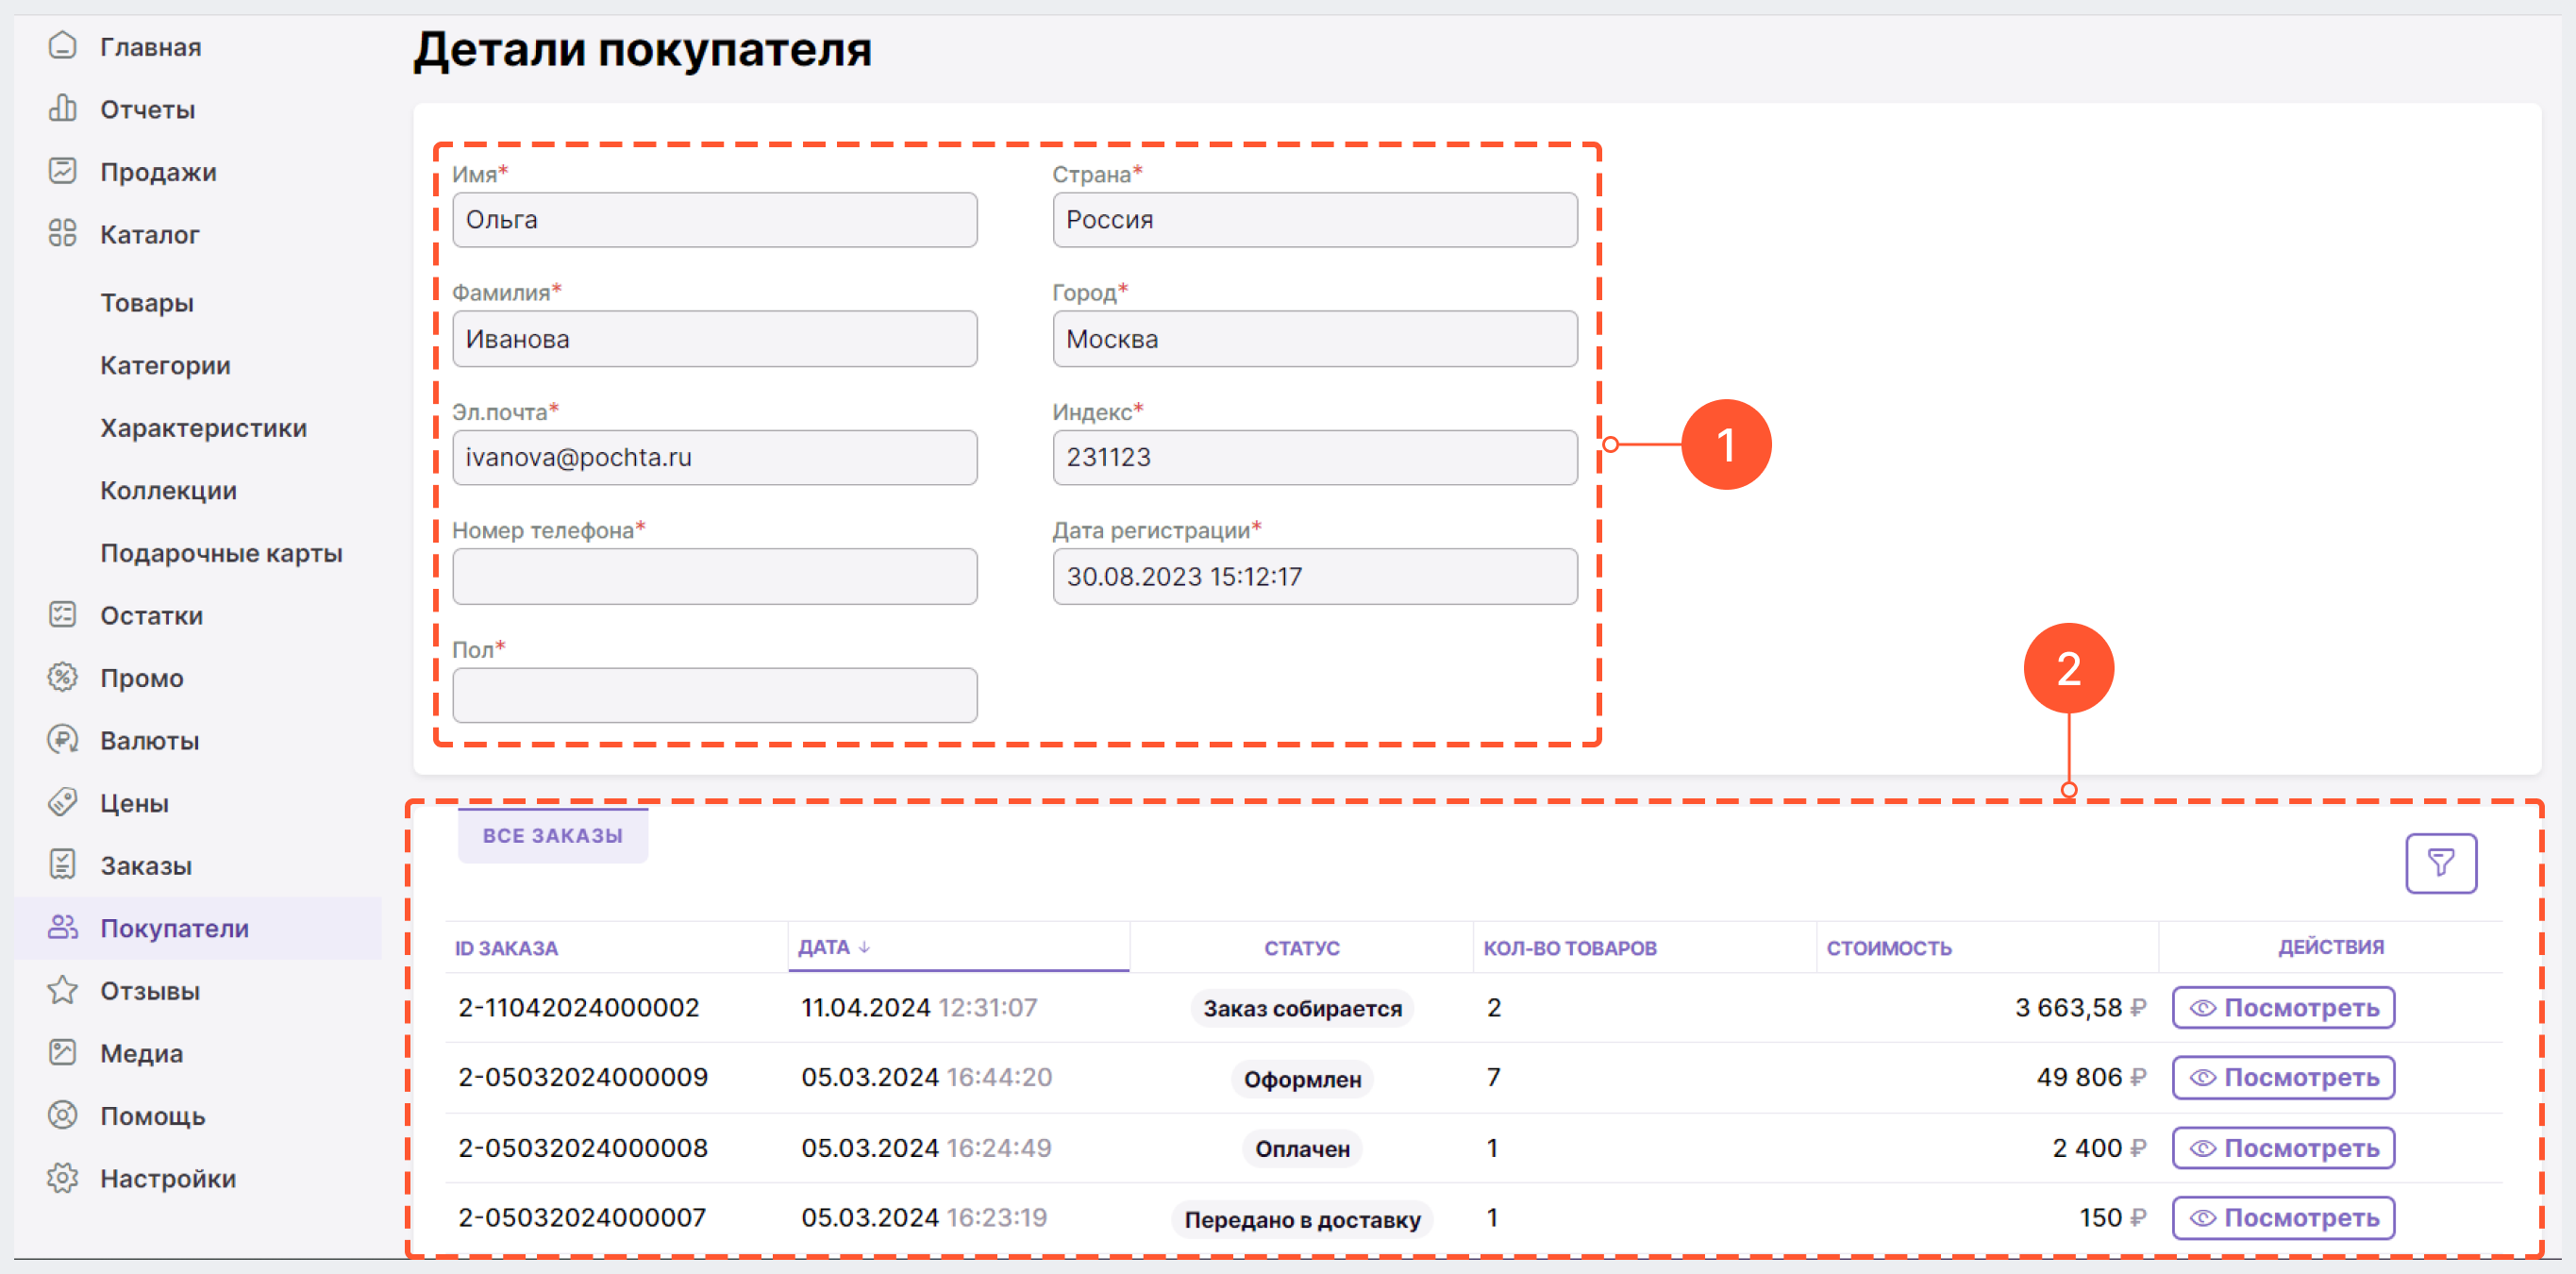Click the Страна field containing Россия
Image resolution: width=2576 pixels, height=1274 pixels.
tap(1314, 220)
